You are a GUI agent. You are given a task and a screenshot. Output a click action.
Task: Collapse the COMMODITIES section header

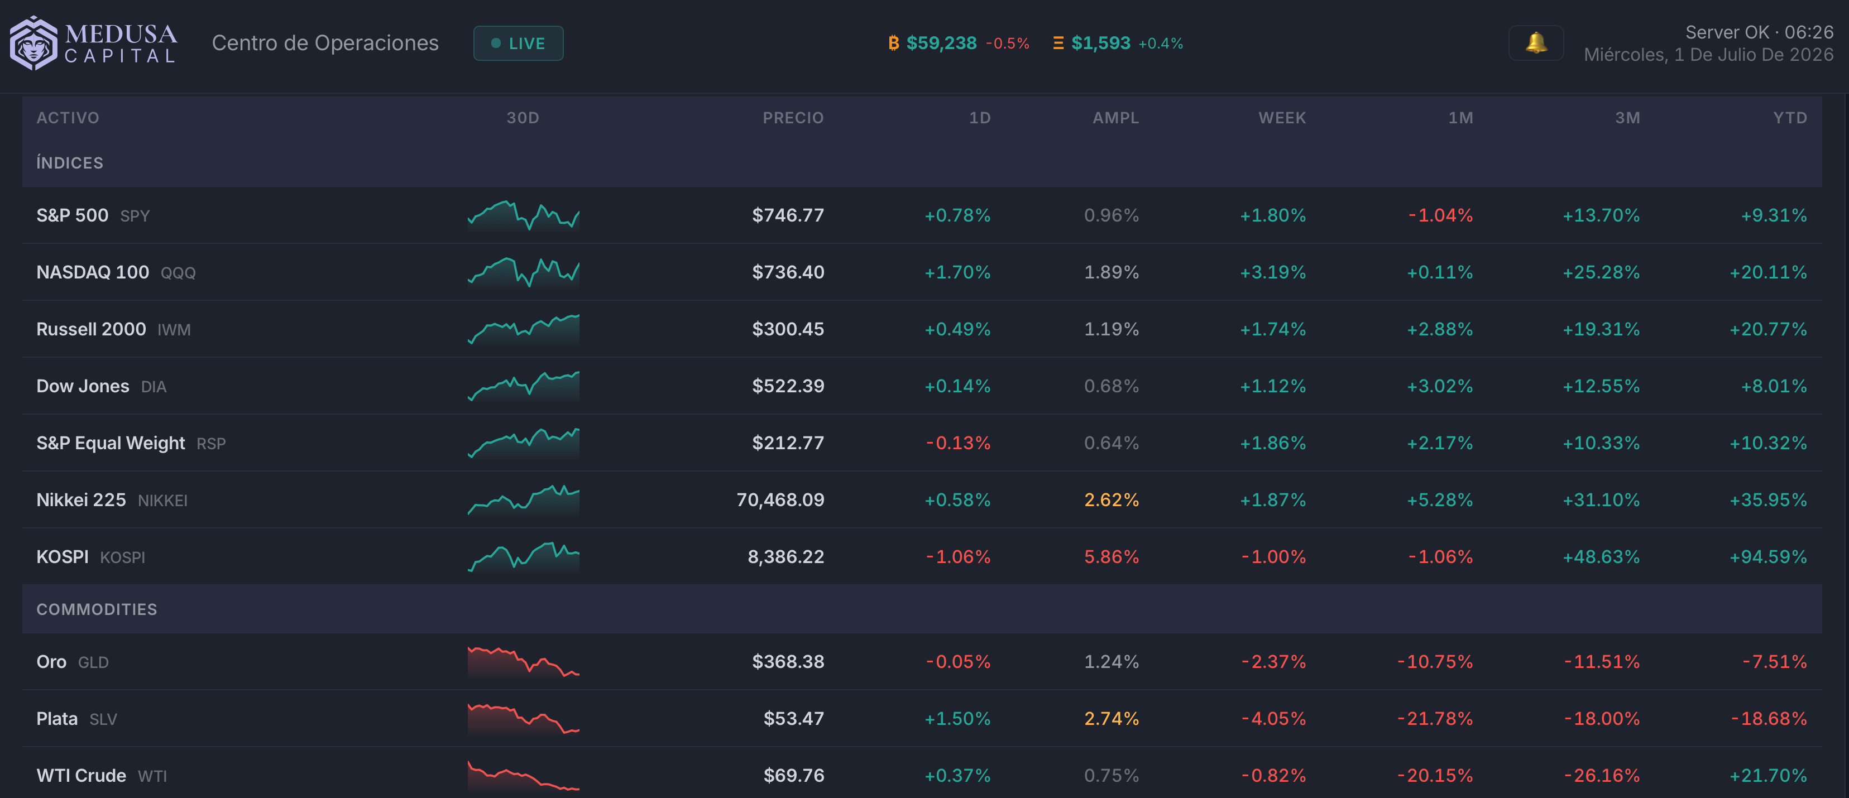[x=922, y=609]
